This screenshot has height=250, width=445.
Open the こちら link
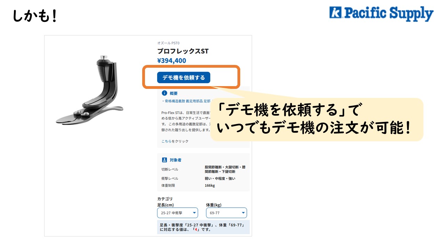(167, 141)
